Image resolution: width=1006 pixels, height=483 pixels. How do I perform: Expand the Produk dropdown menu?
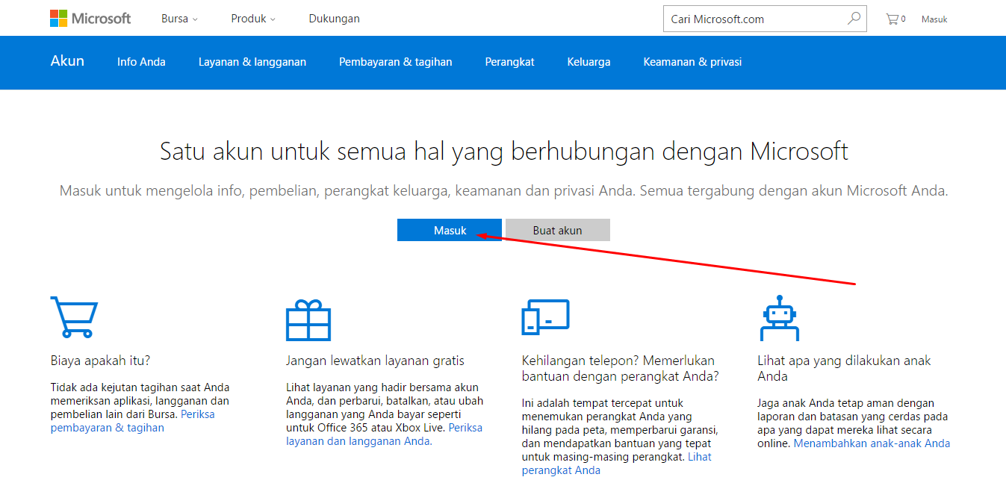(x=253, y=19)
